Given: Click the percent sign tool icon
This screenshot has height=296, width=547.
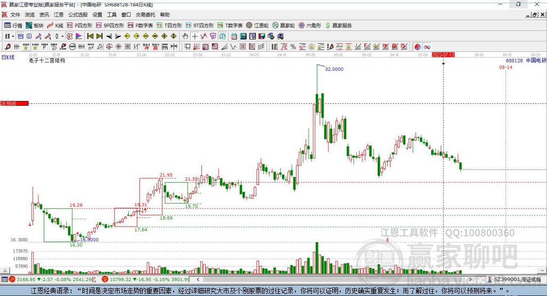Looking at the screenshot, I should coord(293,47).
